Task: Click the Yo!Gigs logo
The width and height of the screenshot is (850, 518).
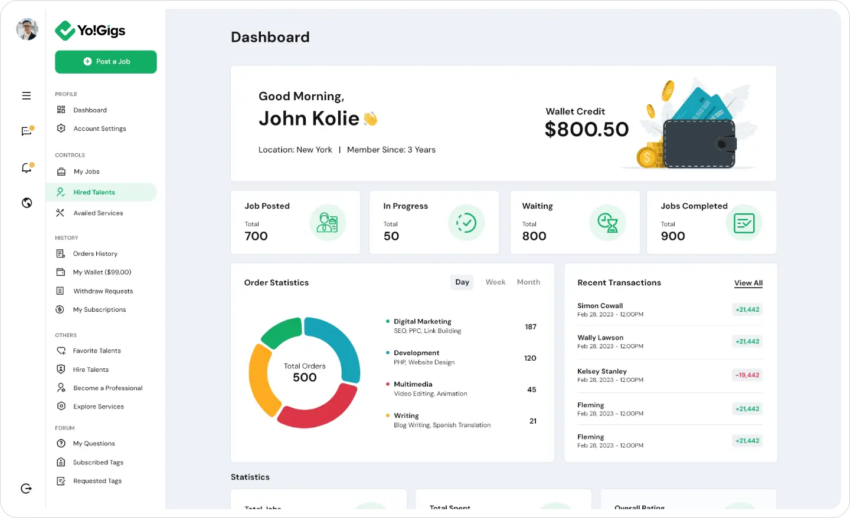Action: (90, 30)
